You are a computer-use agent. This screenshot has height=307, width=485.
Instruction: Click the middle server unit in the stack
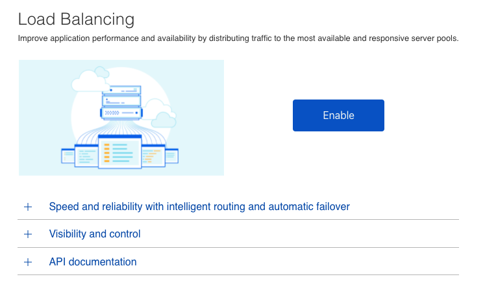click(x=121, y=101)
